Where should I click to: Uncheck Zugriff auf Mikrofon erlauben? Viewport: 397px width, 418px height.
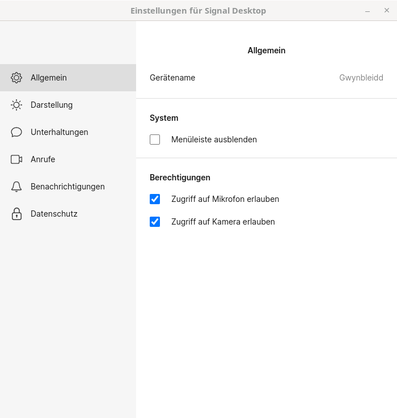(155, 199)
